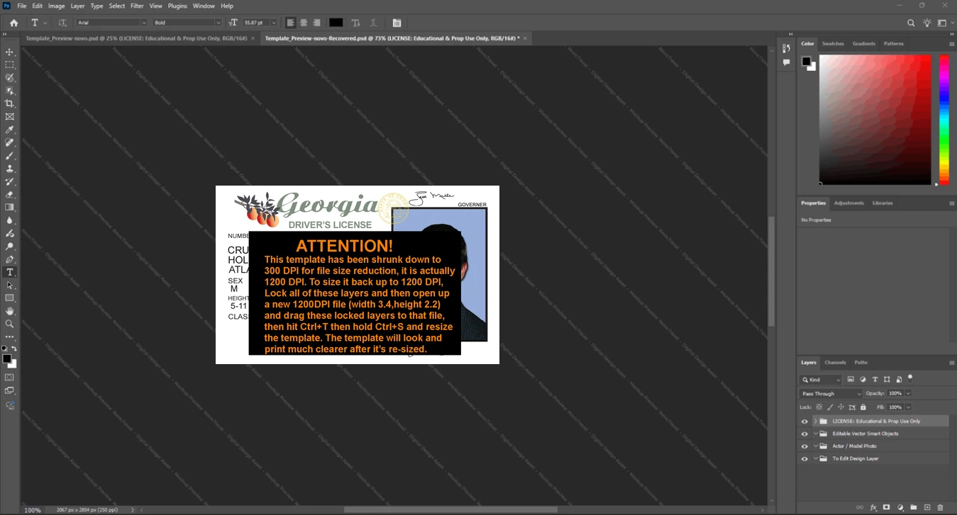Toggle visibility of To Edit Design Layer

pyautogui.click(x=804, y=459)
